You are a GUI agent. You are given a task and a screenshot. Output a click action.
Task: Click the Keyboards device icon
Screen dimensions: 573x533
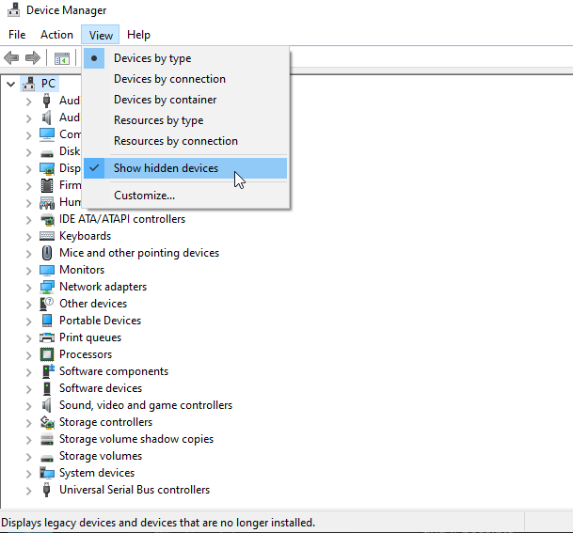point(47,236)
